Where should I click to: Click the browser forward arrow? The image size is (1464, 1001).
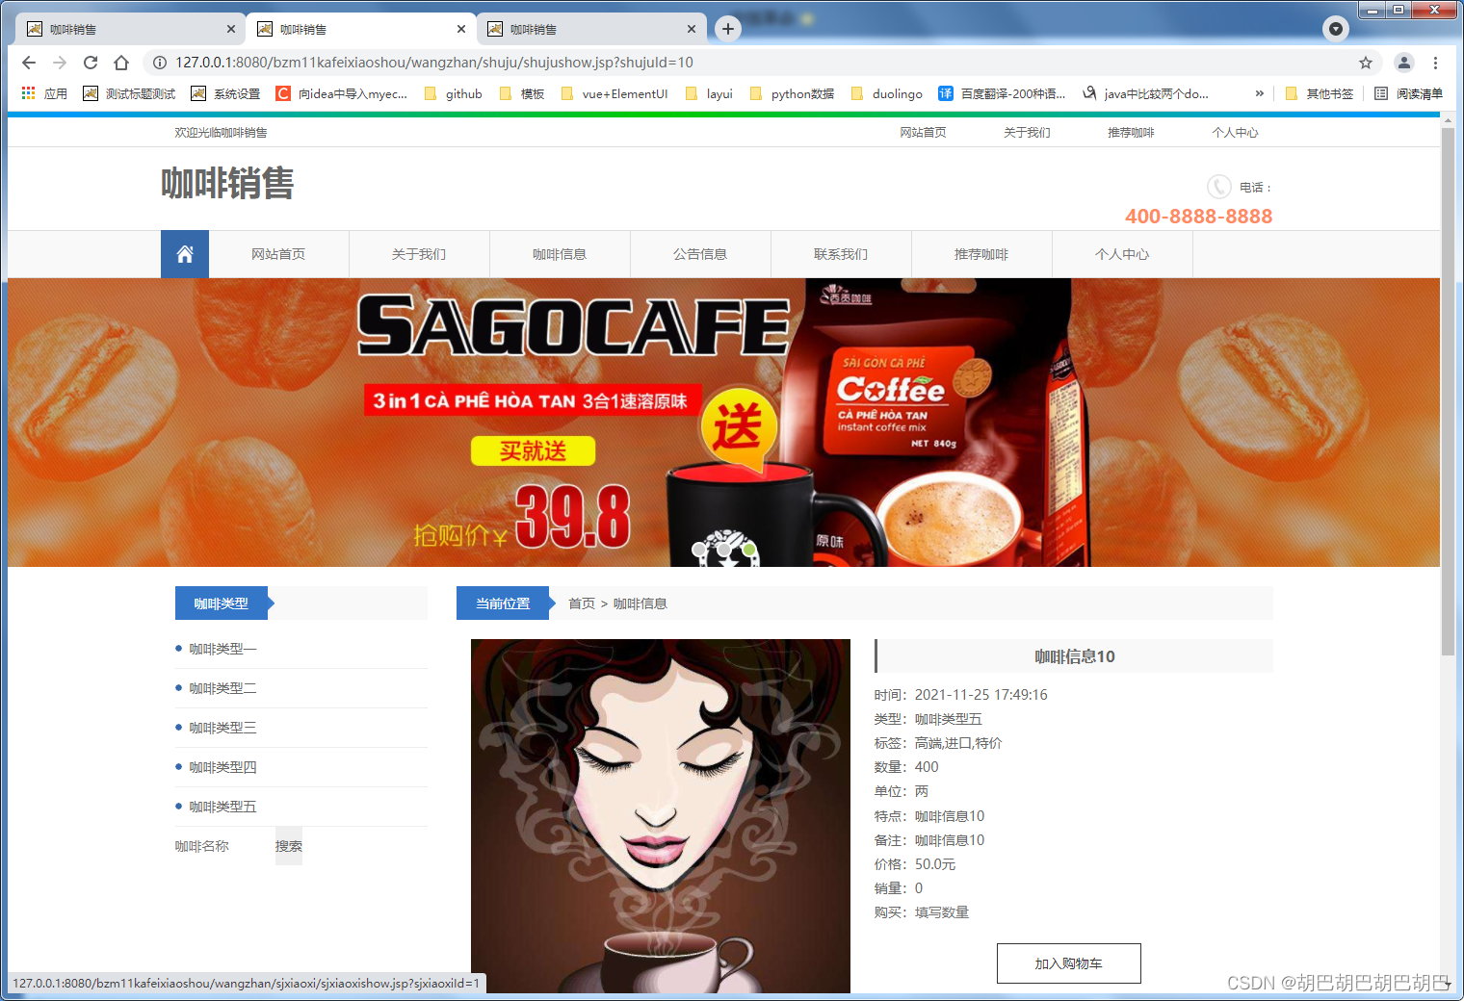[60, 63]
